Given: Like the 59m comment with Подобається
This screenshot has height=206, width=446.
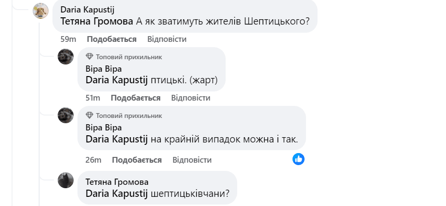Looking at the screenshot, I should click(x=112, y=39).
